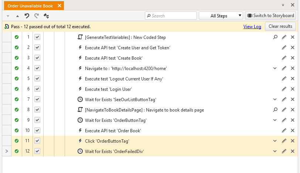Toggle checkbox for step 7

37,99
